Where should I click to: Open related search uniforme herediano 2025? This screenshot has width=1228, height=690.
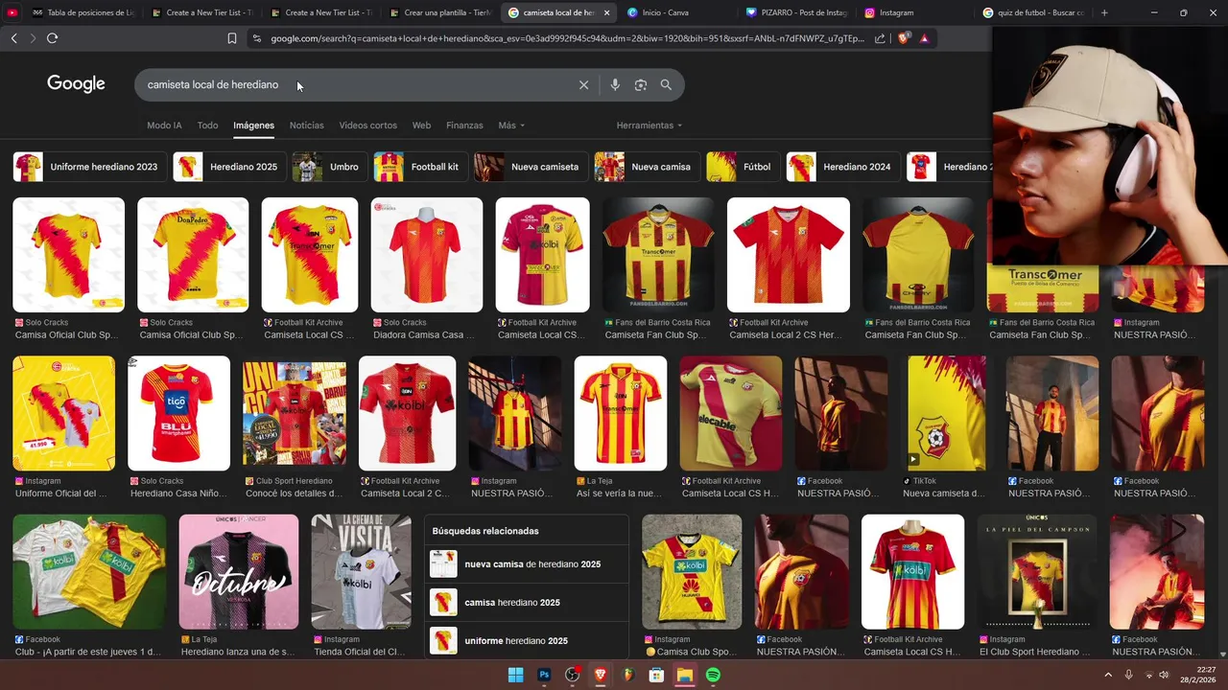coord(526,641)
